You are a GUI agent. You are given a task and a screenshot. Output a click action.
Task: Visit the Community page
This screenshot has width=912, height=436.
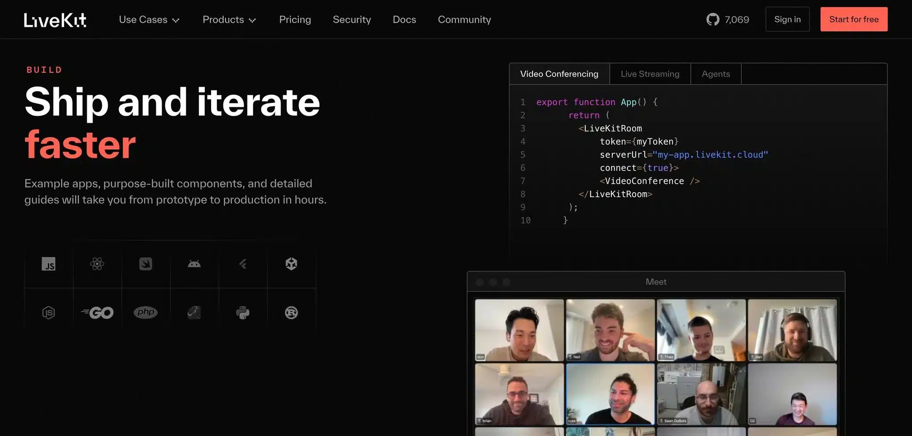[x=464, y=20]
